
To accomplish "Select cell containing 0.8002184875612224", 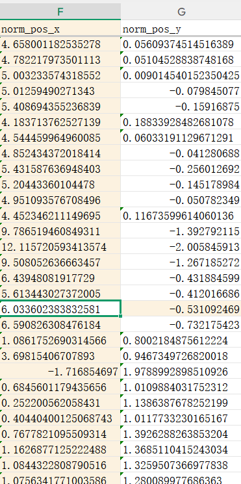I will pyautogui.click(x=181, y=340).
